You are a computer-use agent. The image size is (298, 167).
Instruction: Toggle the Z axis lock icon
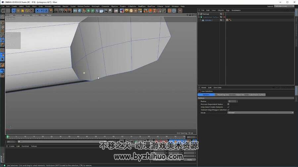click(46, 11)
